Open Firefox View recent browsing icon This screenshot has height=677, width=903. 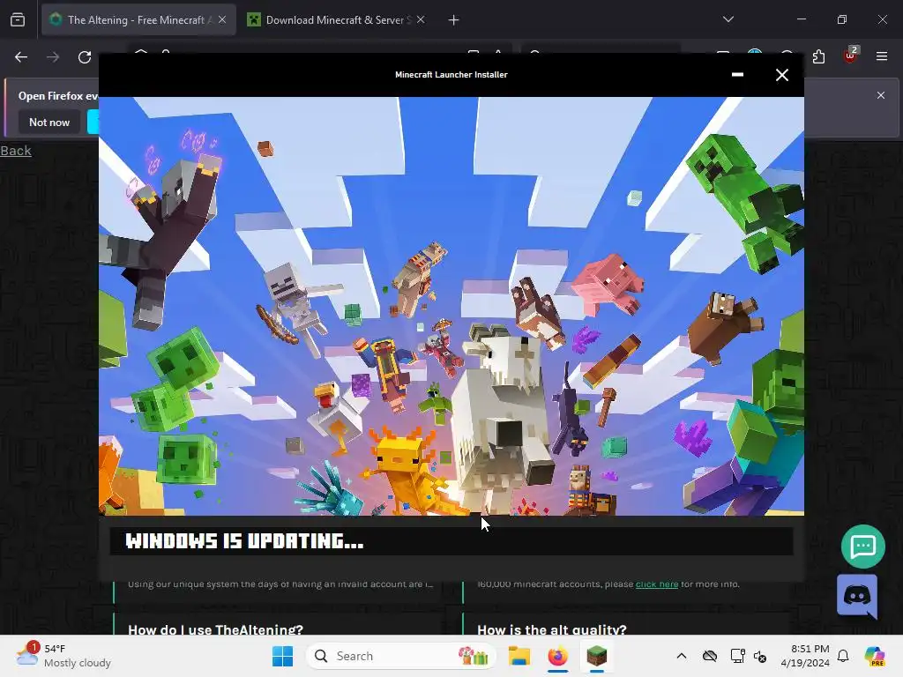pyautogui.click(x=18, y=20)
